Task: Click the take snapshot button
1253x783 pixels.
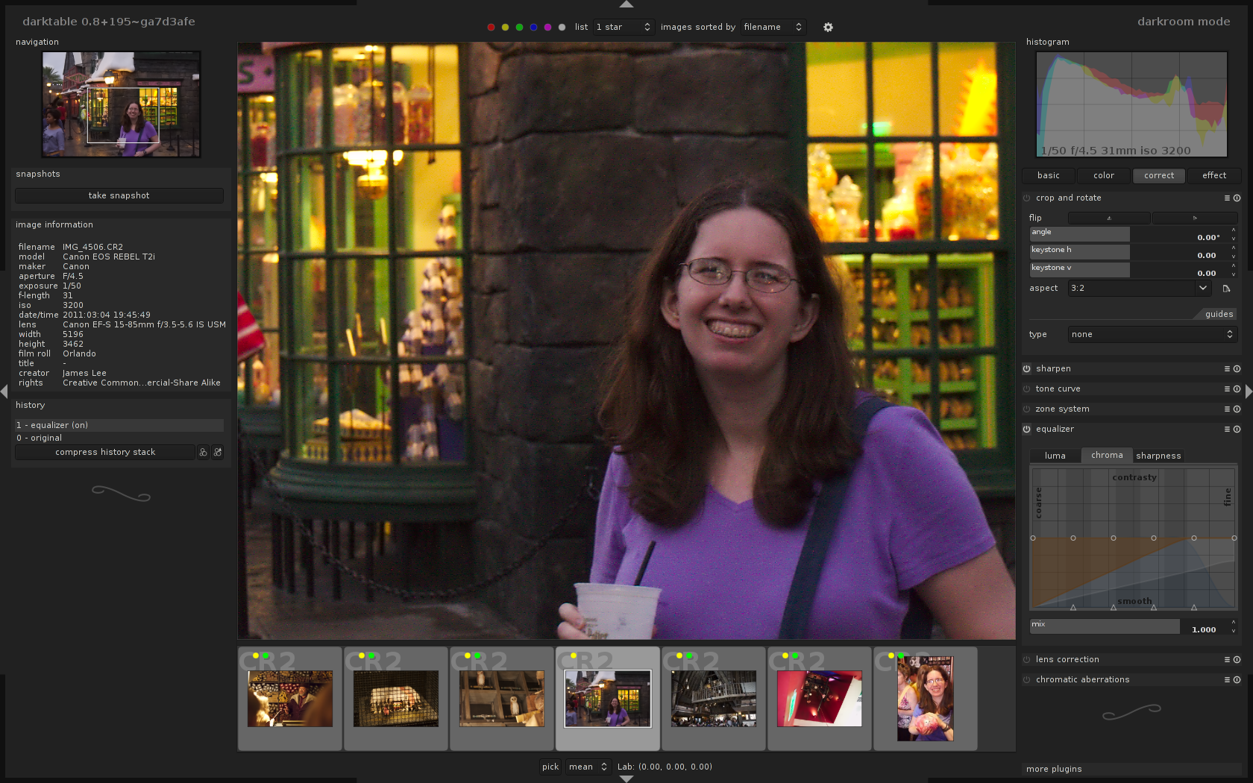Action: point(119,196)
